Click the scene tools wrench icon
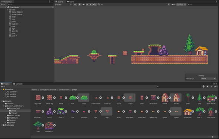The height and width of the screenshot is (139, 219). click(x=169, y=4)
